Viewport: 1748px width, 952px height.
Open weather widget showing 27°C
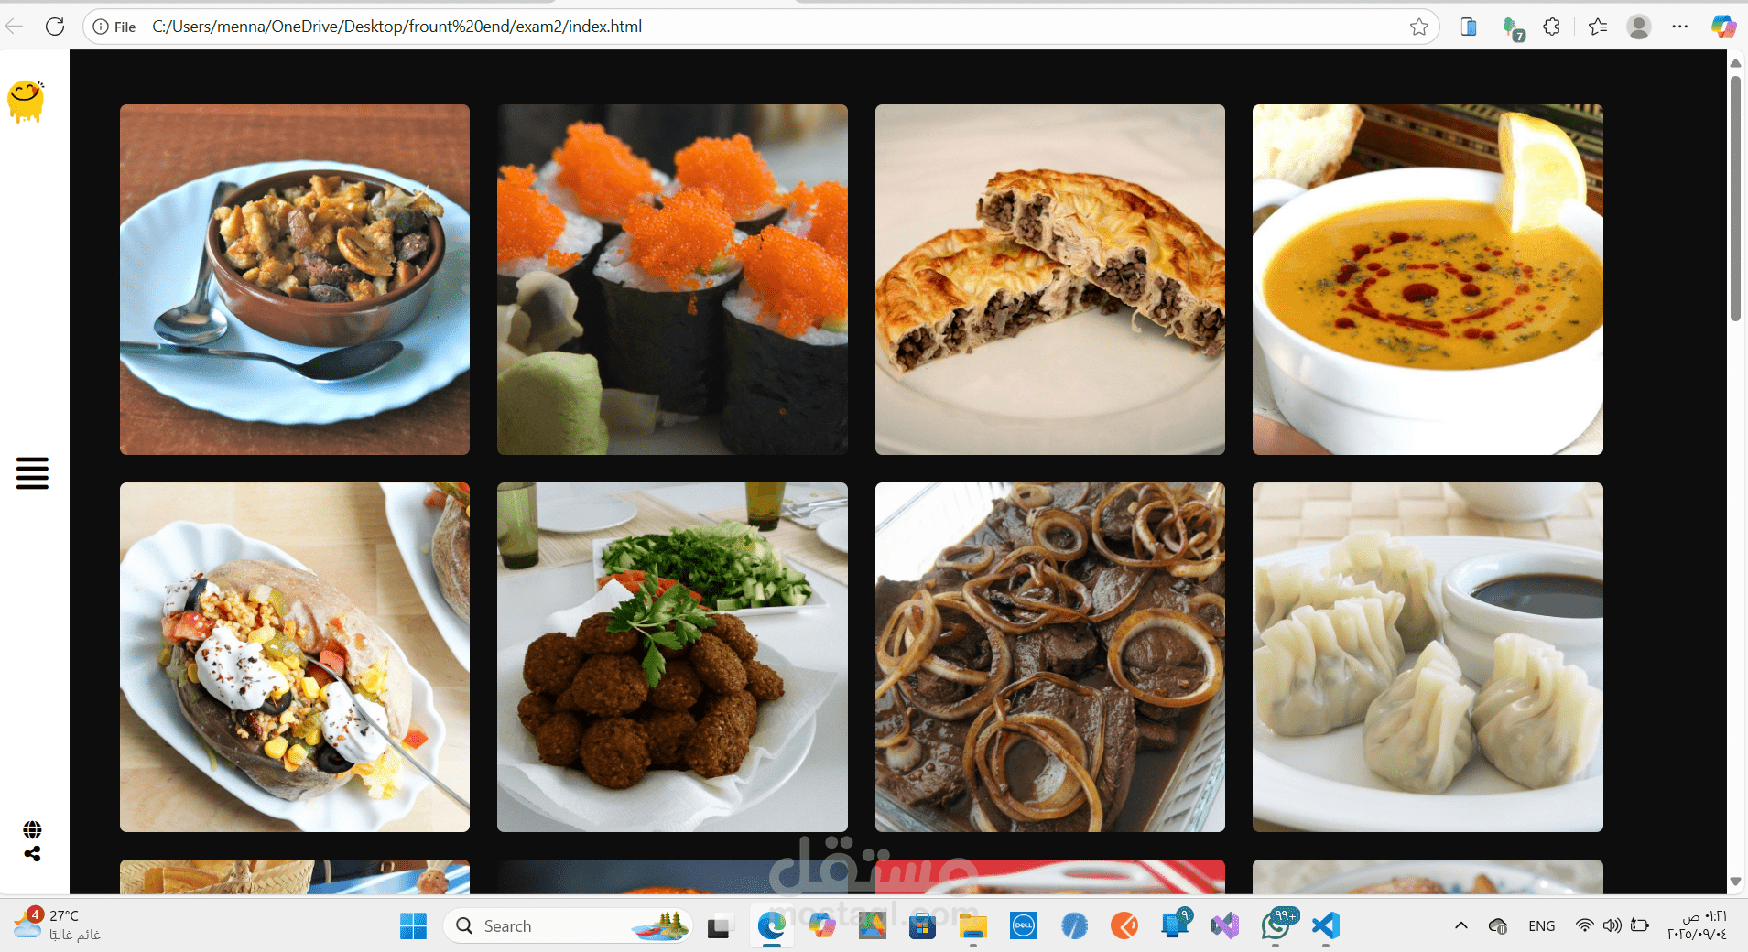57,925
